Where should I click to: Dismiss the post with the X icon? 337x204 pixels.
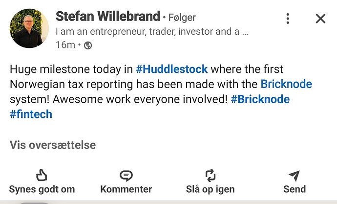point(320,19)
